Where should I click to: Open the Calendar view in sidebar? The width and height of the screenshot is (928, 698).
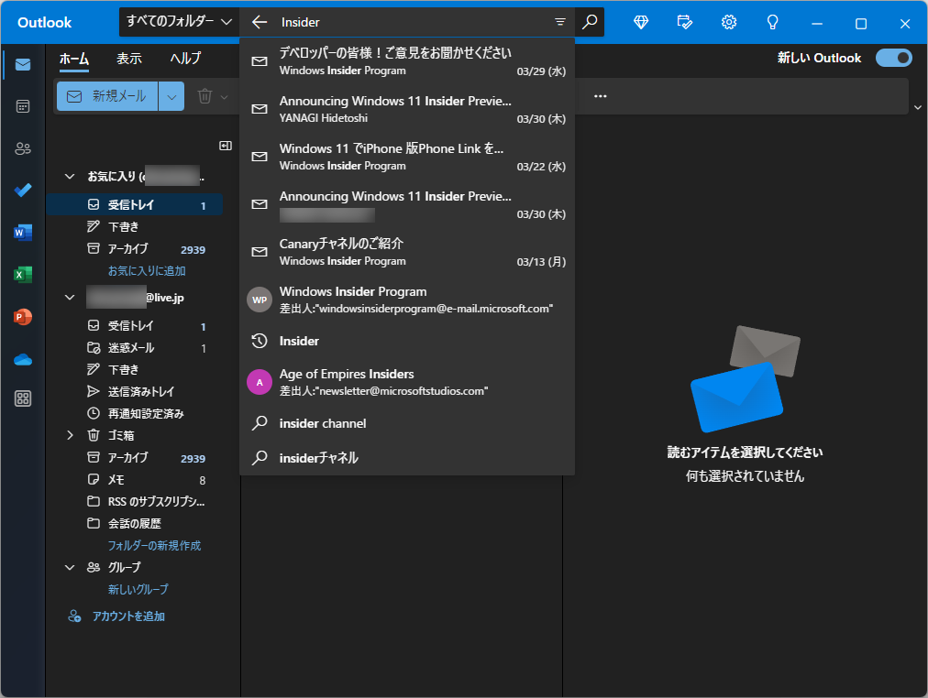click(x=23, y=106)
